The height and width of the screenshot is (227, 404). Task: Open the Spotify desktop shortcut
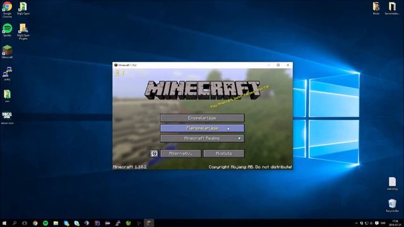[x=7, y=30]
